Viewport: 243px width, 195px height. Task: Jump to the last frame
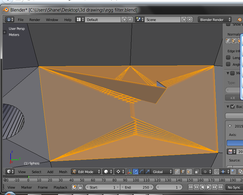[x=221, y=187]
